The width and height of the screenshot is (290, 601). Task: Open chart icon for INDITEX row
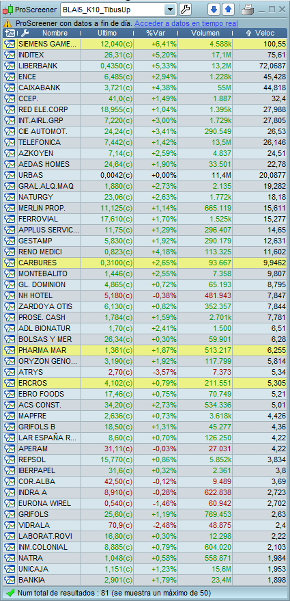point(9,55)
